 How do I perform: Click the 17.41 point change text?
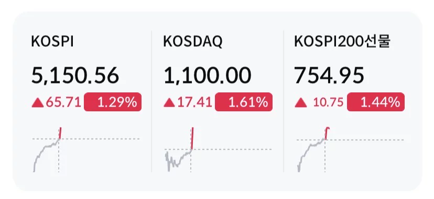coord(195,103)
